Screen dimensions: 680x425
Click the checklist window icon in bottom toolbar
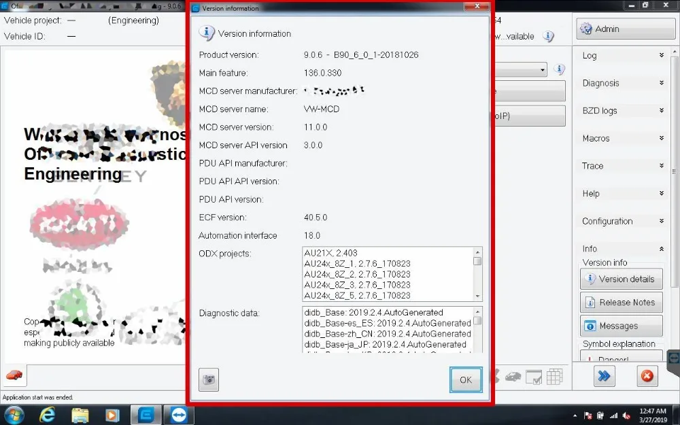pos(533,377)
